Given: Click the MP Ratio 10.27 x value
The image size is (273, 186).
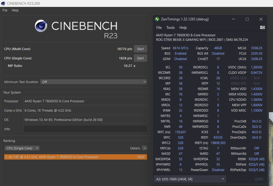Looking at the screenshot, I should pyautogui.click(x=129, y=66).
